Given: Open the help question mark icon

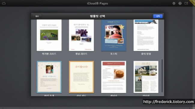Looking at the screenshot, I should 180,3.
